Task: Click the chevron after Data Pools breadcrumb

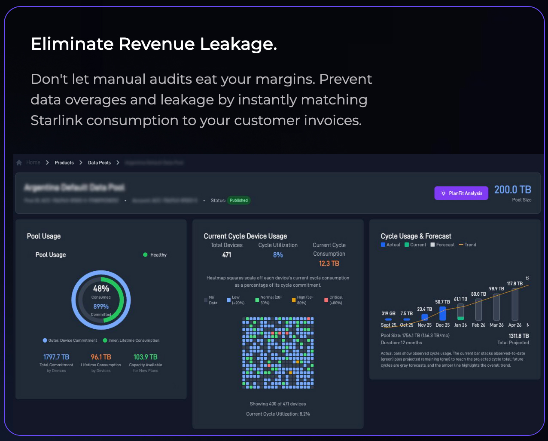Action: tap(118, 162)
